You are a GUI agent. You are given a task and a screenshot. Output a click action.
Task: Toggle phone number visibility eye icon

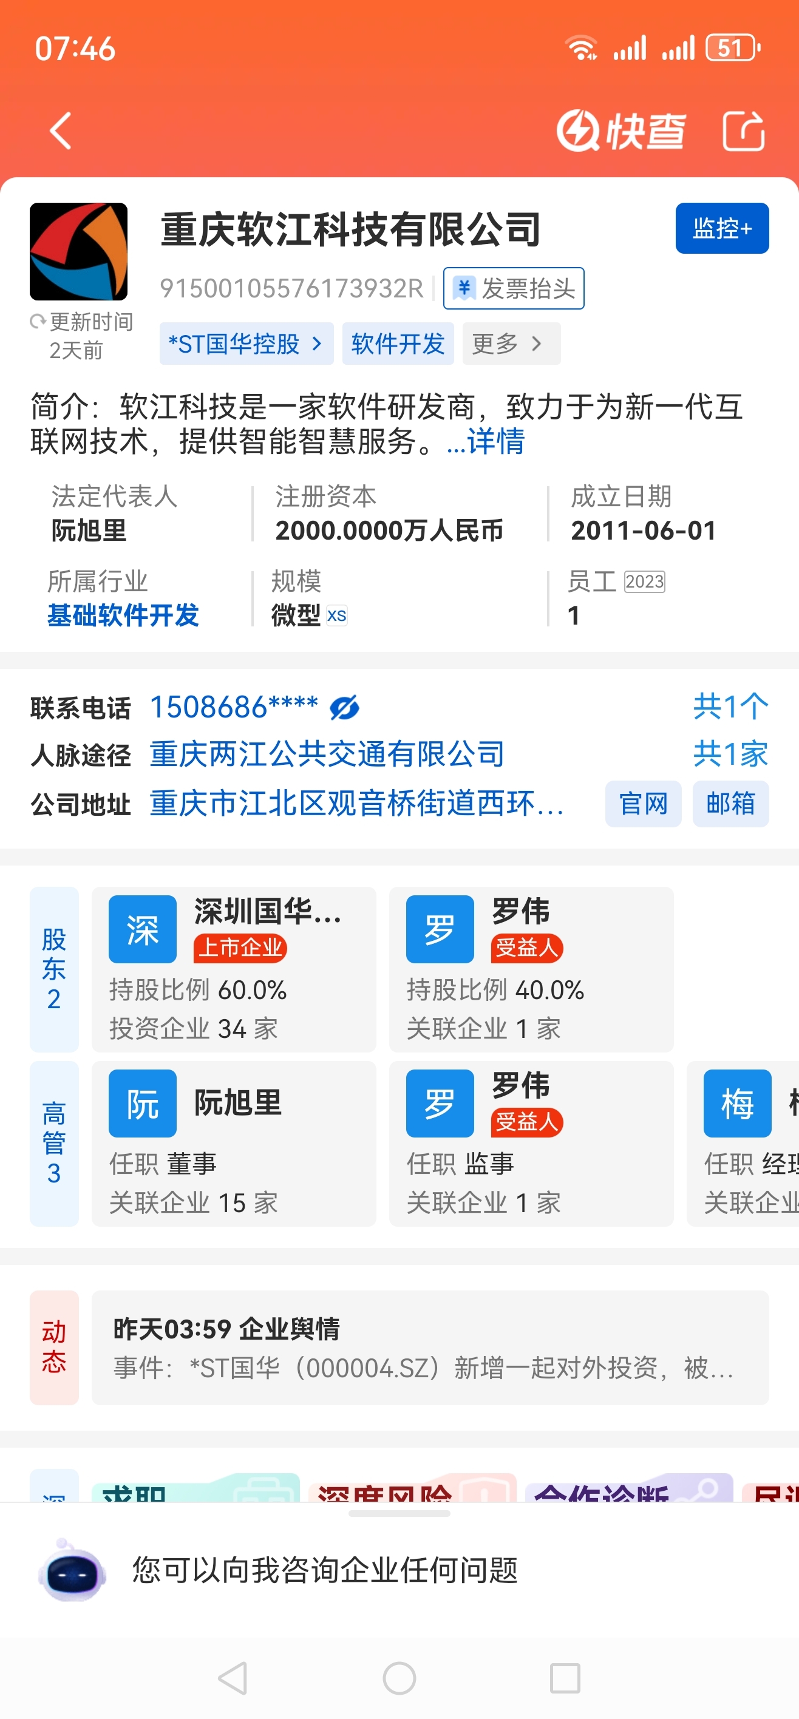344,708
